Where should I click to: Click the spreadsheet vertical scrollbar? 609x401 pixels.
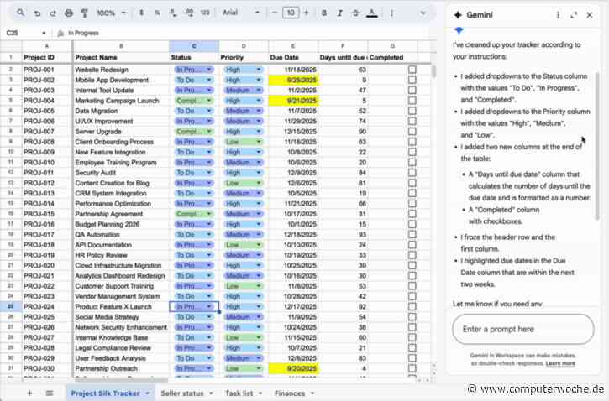[x=433, y=72]
